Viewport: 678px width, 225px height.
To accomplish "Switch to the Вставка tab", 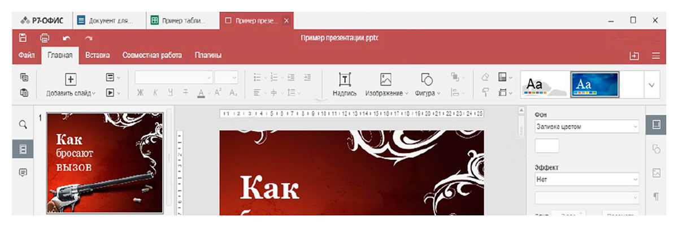I will [x=97, y=55].
